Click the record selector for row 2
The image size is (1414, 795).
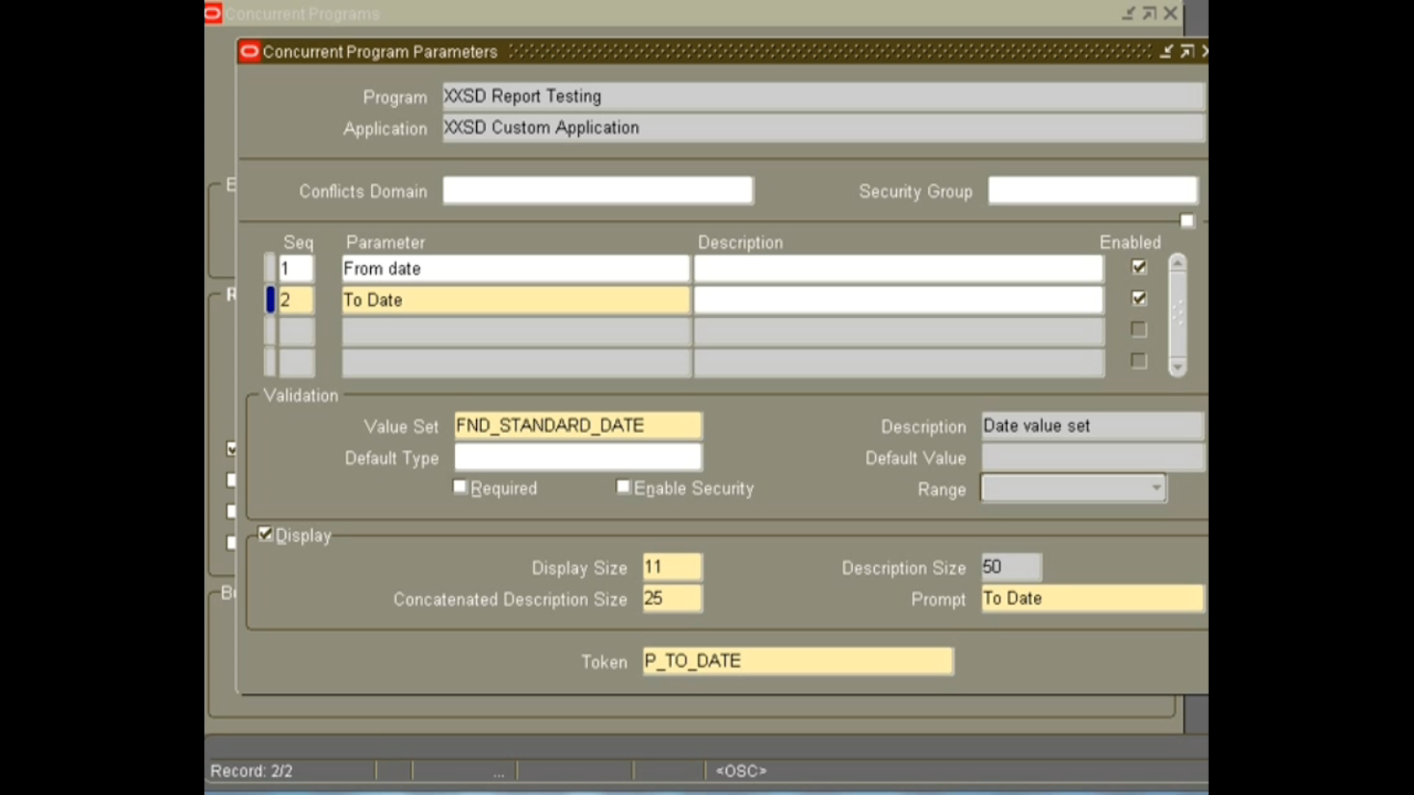pyautogui.click(x=270, y=299)
